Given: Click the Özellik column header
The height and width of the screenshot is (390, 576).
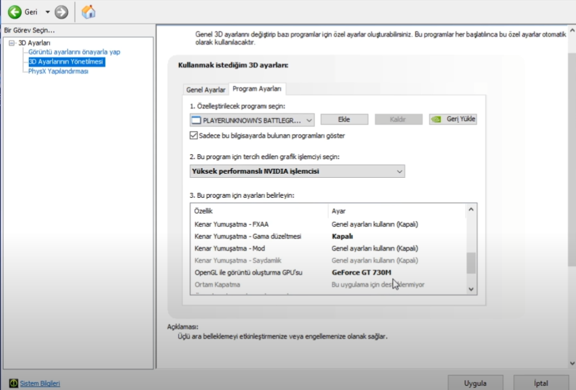Looking at the screenshot, I should (259, 211).
